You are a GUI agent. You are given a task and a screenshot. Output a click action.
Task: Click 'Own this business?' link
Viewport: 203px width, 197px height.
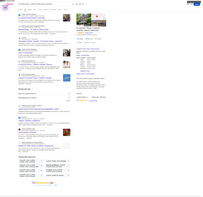pyautogui.click(x=90, y=74)
